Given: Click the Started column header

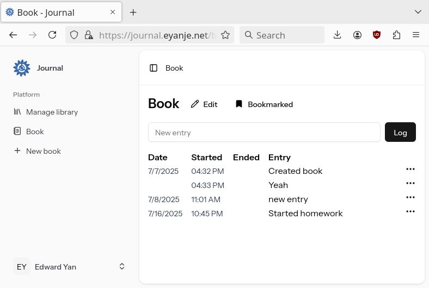Looking at the screenshot, I should [206, 157].
